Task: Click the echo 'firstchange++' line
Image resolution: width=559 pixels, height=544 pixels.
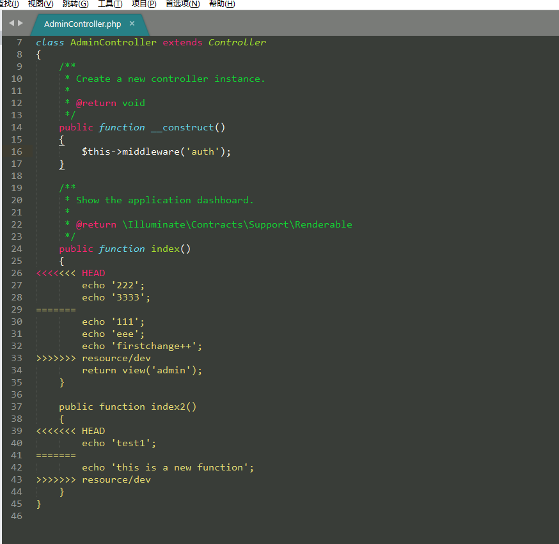Action: pyautogui.click(x=142, y=346)
